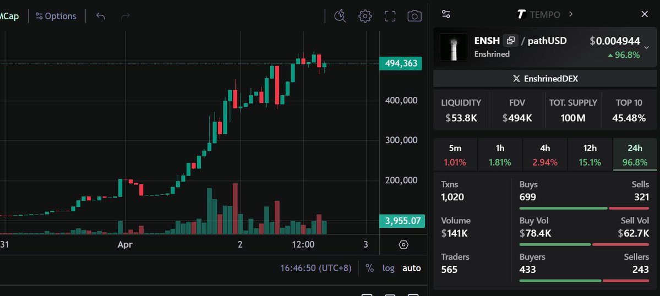Take a chart snapshot with camera icon
Screen dimensions: 660x296
click(414, 16)
